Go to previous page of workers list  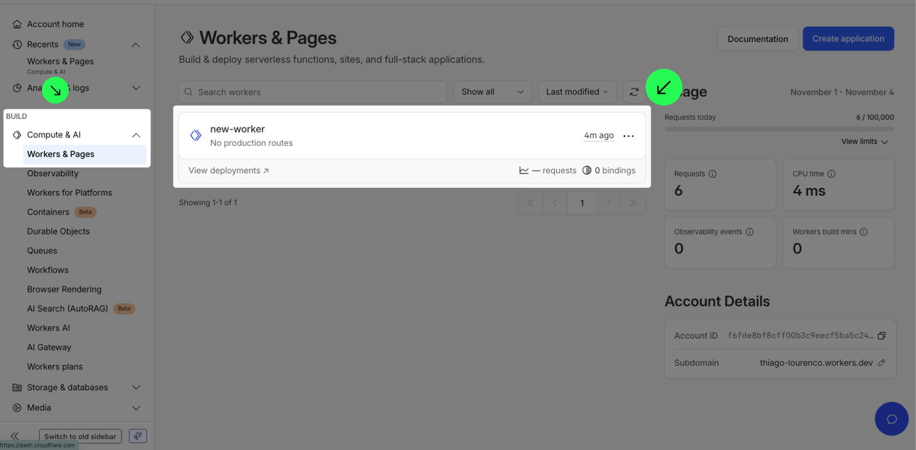(x=555, y=203)
